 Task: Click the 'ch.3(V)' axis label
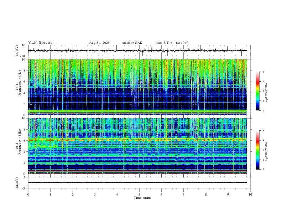[17, 183]
